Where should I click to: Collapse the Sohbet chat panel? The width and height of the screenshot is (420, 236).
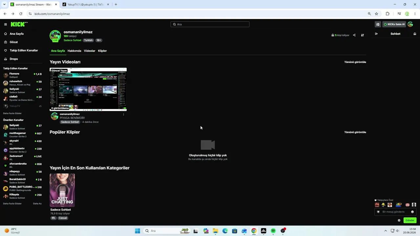pos(376,34)
